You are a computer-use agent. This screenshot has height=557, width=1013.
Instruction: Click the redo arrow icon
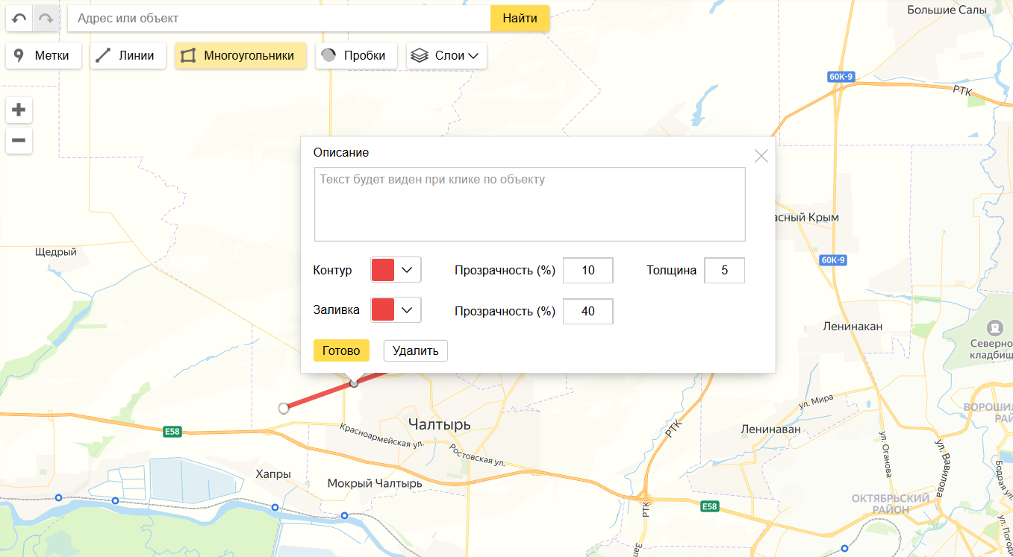[x=46, y=19]
